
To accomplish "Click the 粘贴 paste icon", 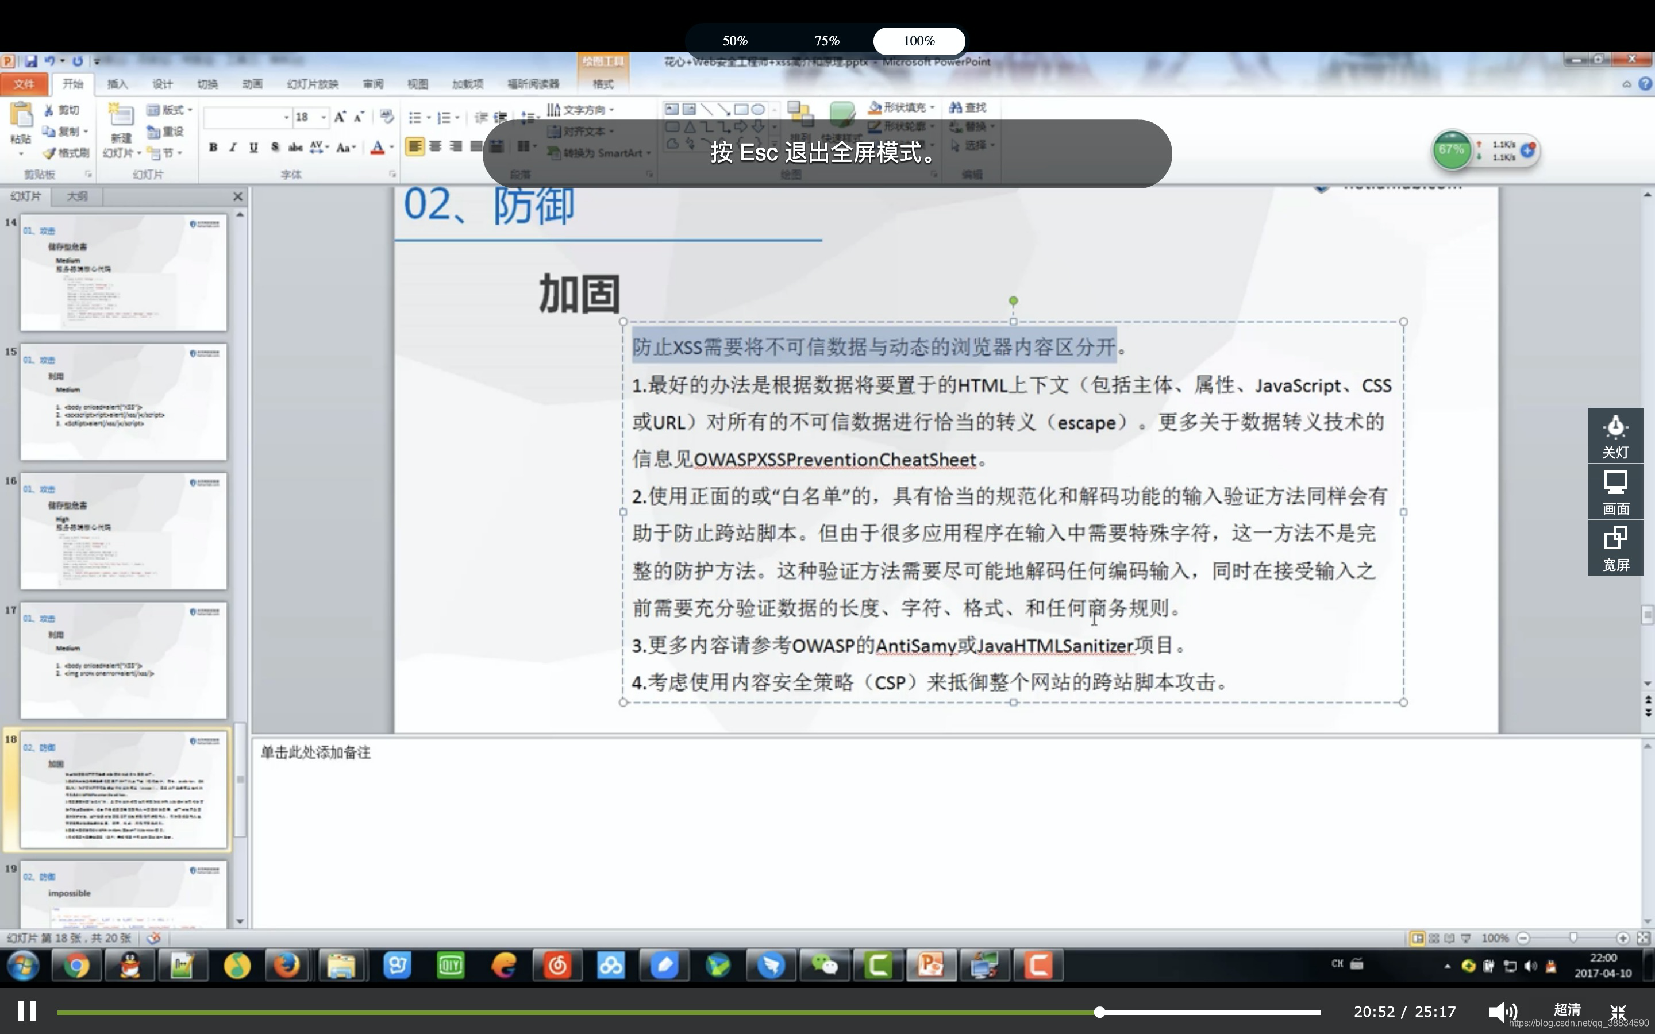I will click(21, 115).
